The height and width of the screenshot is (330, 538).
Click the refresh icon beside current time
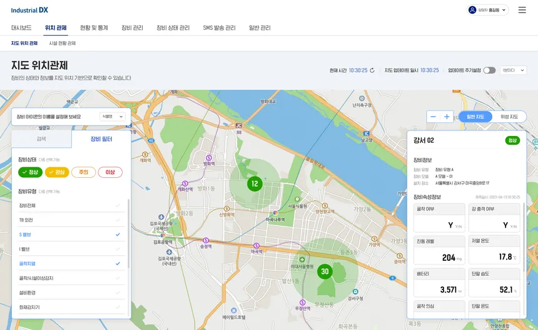(x=372, y=70)
